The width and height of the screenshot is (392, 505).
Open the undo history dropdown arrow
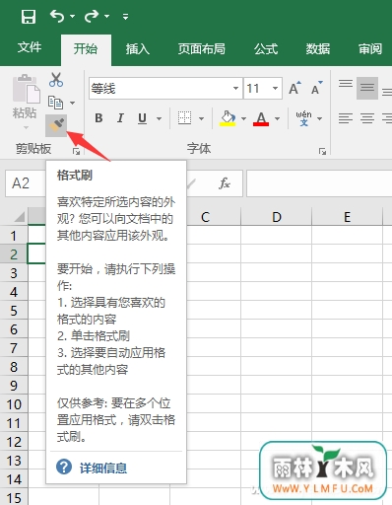(72, 16)
